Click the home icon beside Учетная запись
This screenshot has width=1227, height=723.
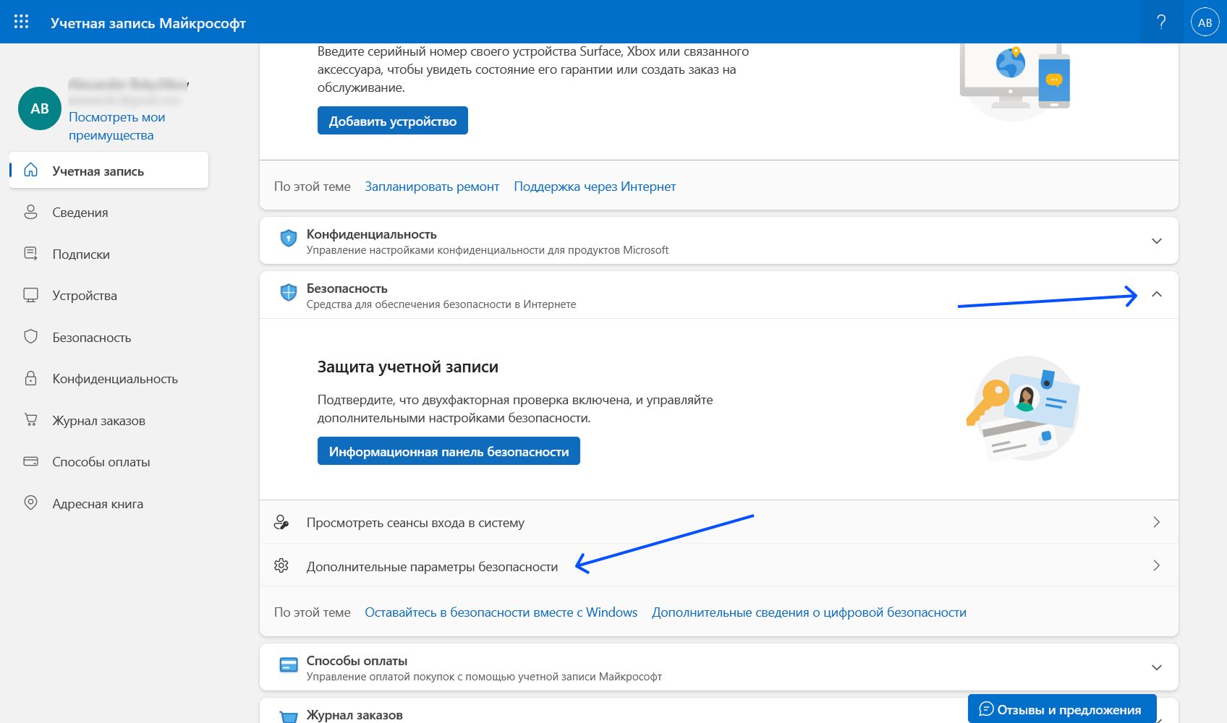coord(30,171)
